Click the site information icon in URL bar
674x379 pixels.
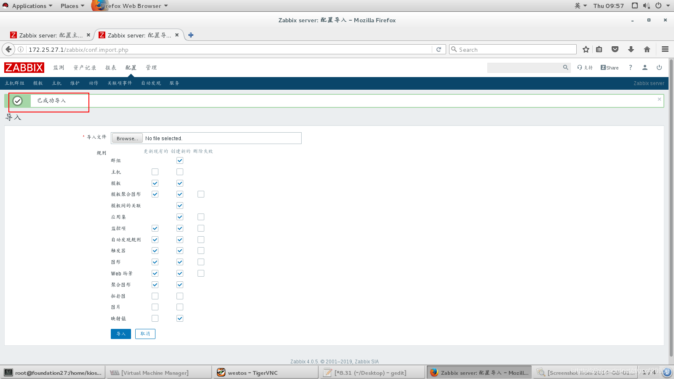[x=21, y=49]
